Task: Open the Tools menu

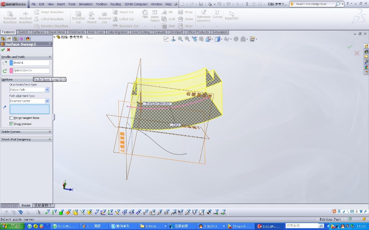Action: [72, 4]
